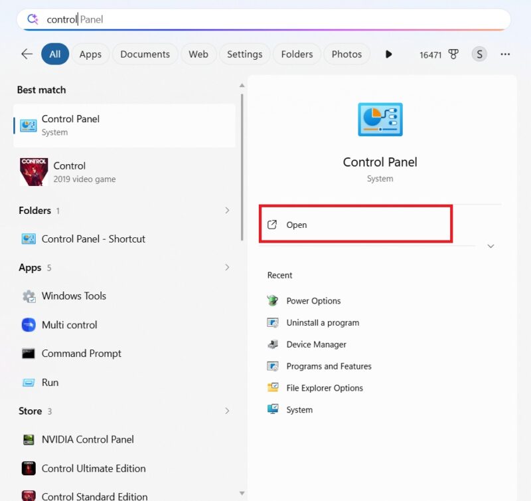Expand more actions chevron below Open
The image size is (531, 501).
click(491, 246)
